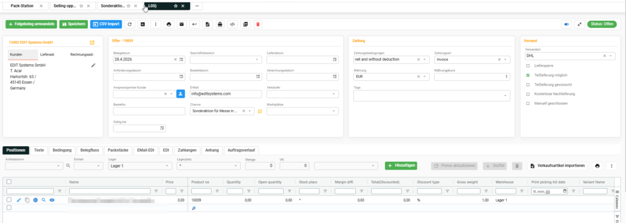
Task: Switch to the Zahlungen tab
Action: [x=187, y=150]
